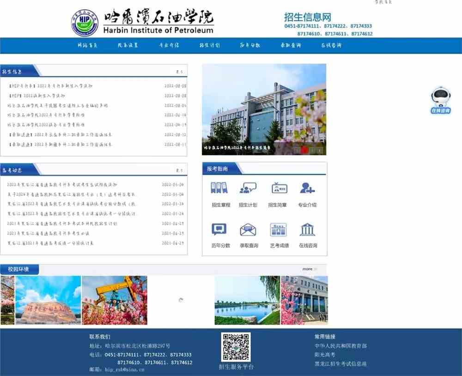
Task: Open 中华人民共和国教育部 footer link
Action: 340,346
